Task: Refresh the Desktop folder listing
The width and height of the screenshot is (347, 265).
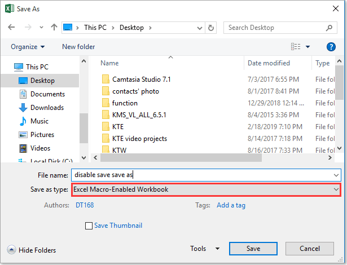Action: (211, 27)
